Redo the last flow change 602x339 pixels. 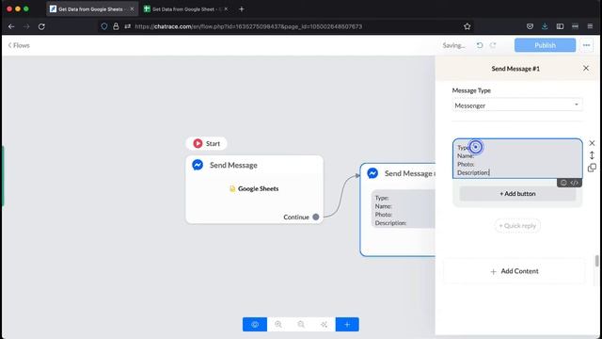(x=493, y=45)
